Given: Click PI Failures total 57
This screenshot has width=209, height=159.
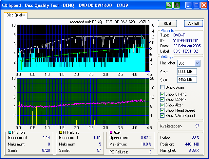Looking at the screenshot, I should [x=99, y=150].
